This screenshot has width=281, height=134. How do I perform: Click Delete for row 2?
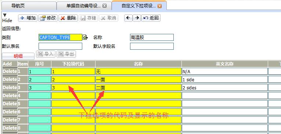pos(10,80)
